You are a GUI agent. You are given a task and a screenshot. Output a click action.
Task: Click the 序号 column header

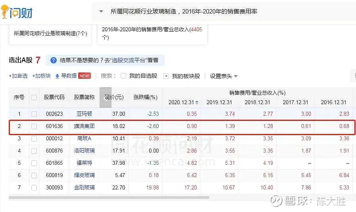[19, 97]
